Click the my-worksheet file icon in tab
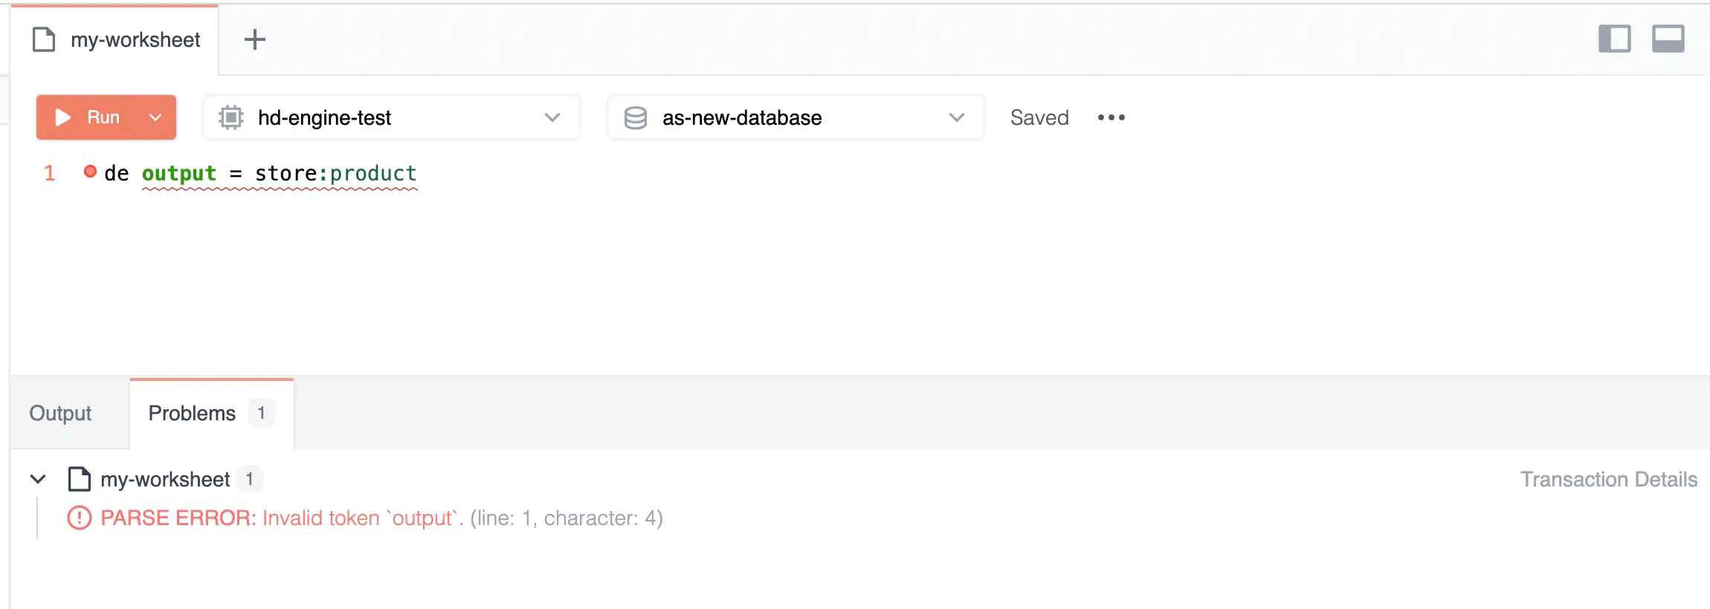The height and width of the screenshot is (609, 1710). coord(44,39)
